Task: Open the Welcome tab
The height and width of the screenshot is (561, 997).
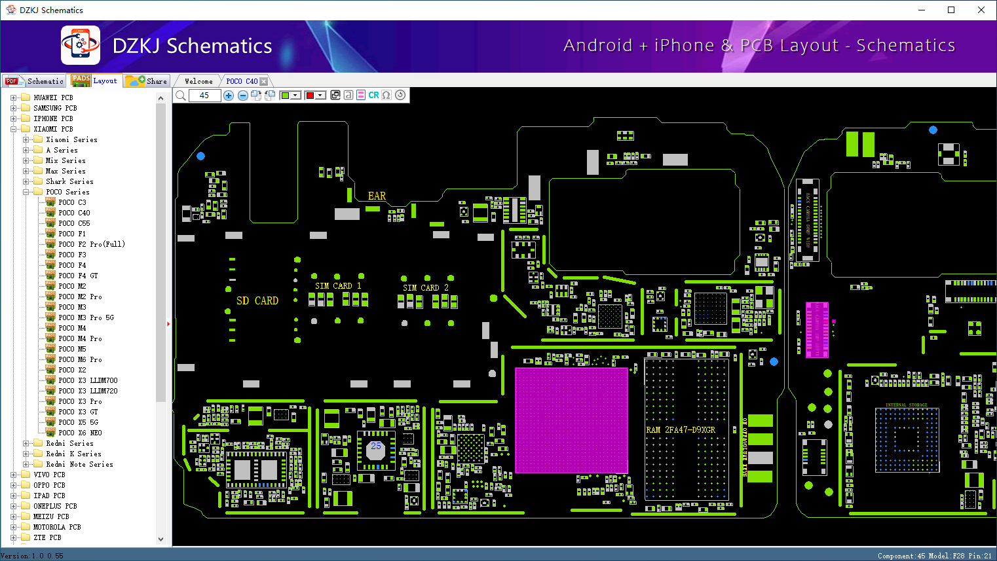Action: (198, 81)
